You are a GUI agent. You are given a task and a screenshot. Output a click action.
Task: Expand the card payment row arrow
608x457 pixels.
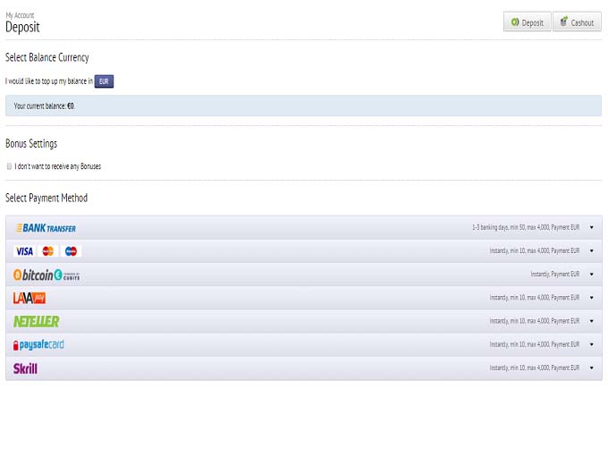tap(591, 251)
